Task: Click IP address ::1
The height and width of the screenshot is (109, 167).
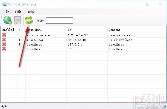Action: pos(70,49)
